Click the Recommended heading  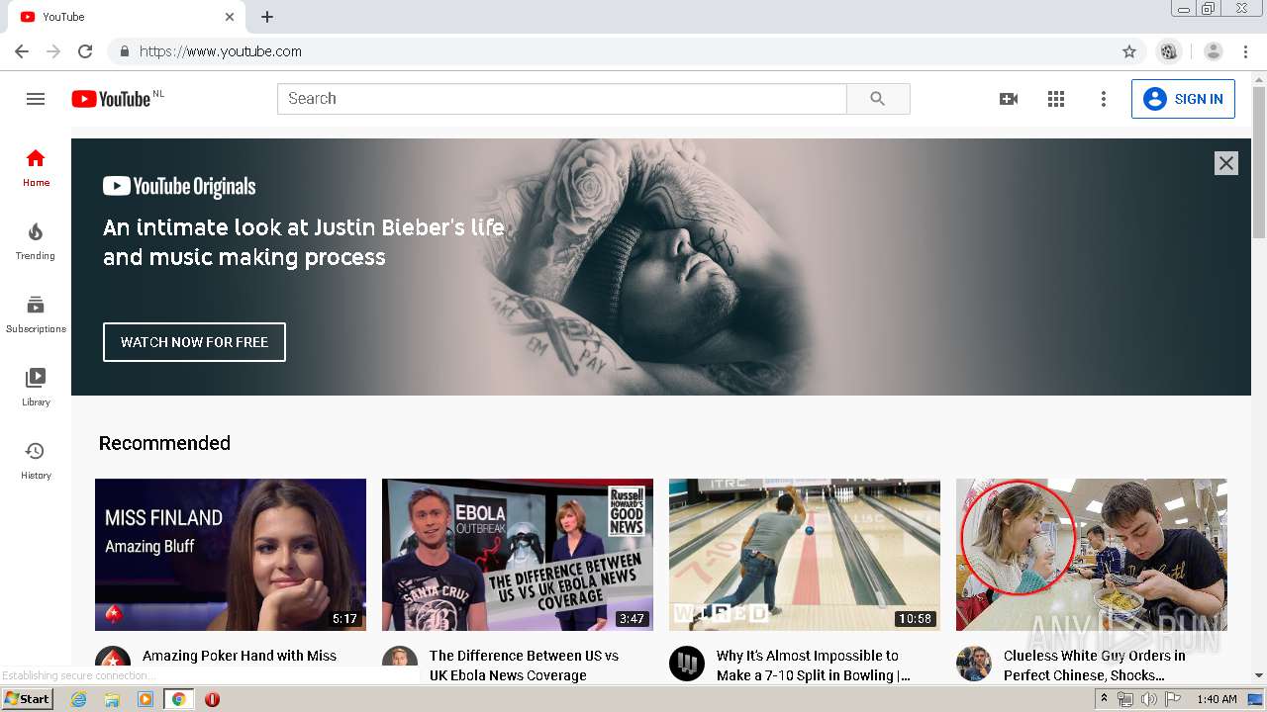(164, 443)
